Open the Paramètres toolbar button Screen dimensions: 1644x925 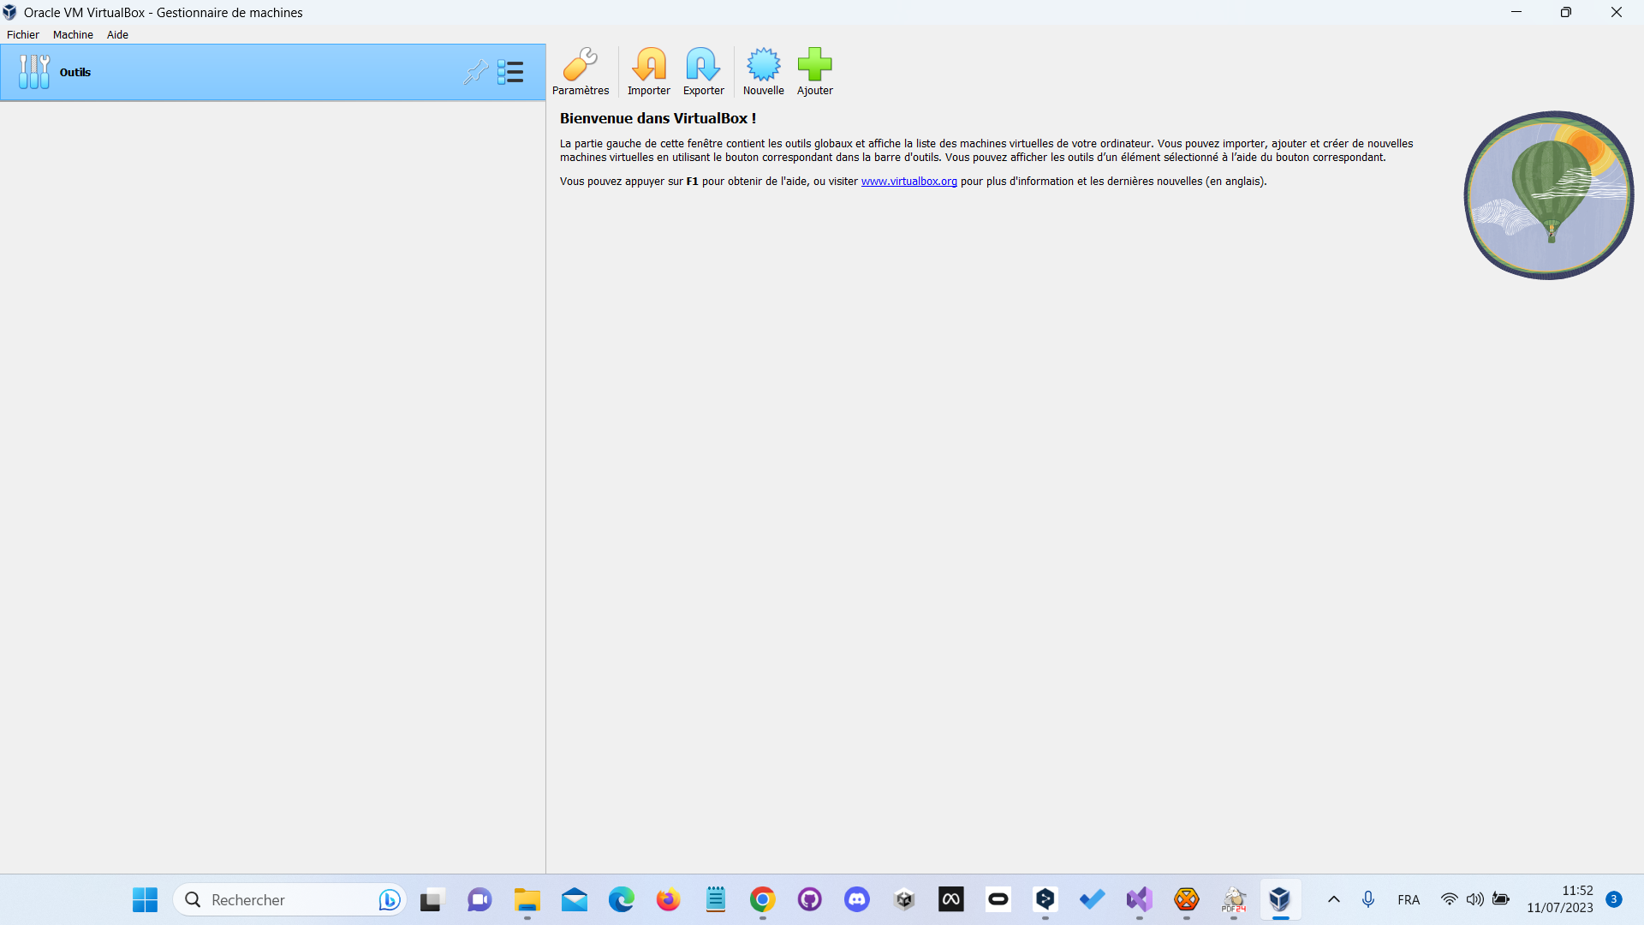(581, 72)
